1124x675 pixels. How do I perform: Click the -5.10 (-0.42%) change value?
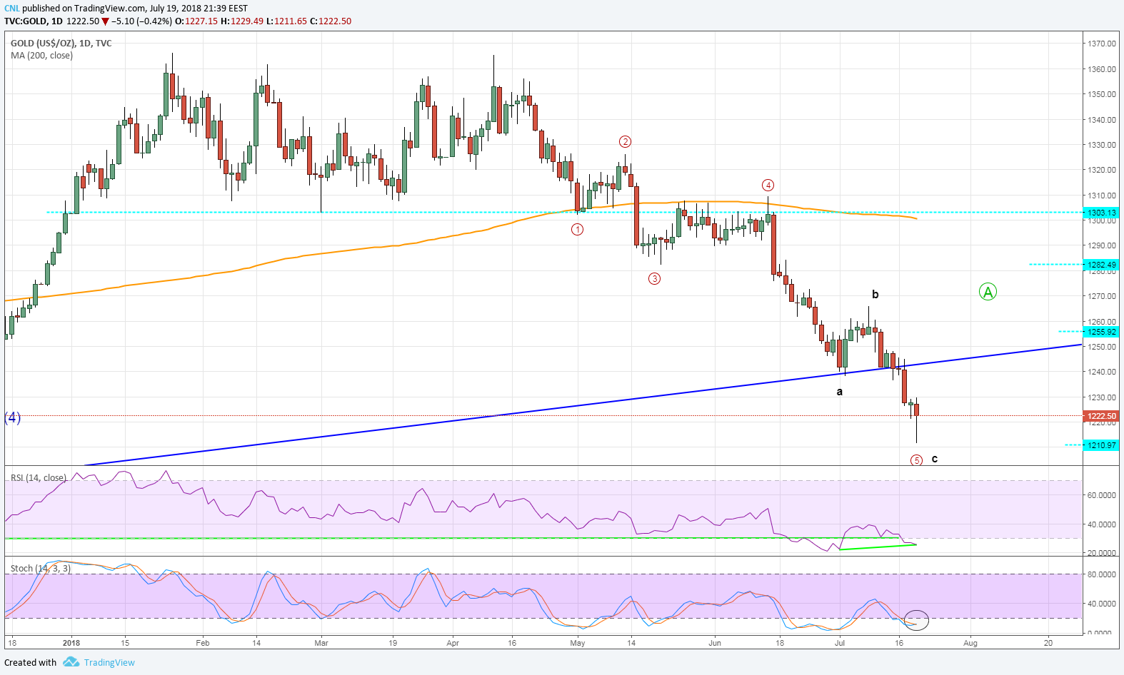click(x=142, y=21)
